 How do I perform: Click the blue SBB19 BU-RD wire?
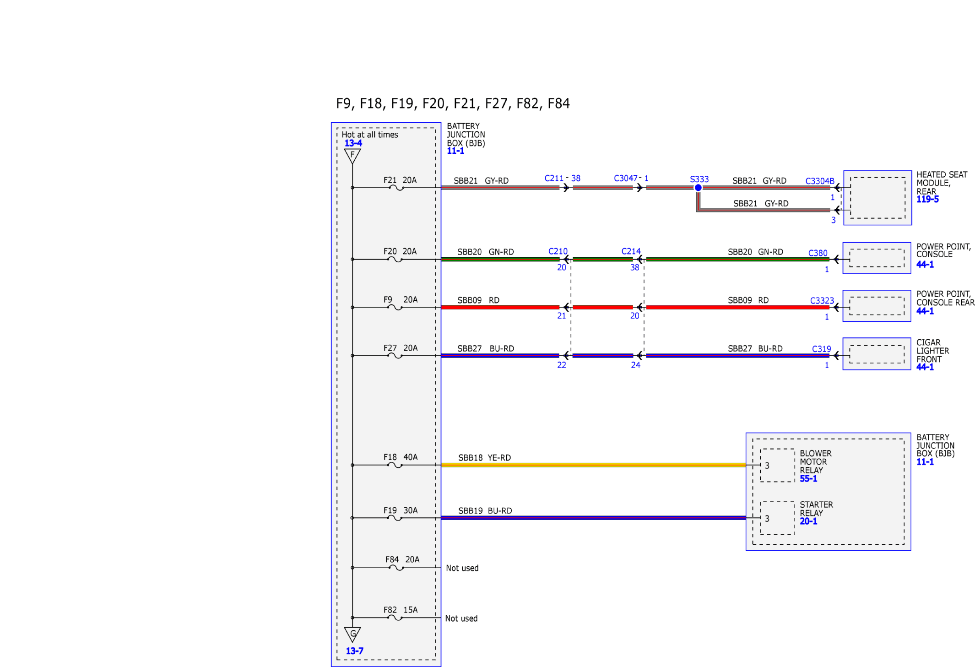(x=593, y=518)
